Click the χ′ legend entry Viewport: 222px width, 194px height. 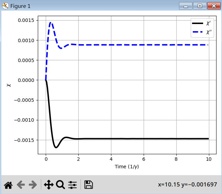point(208,23)
